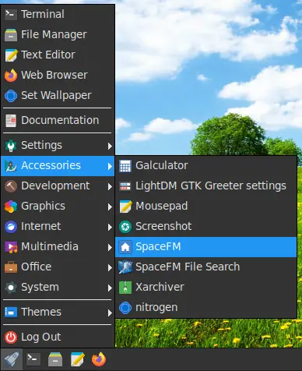
Task: Click the rocket launcher button in taskbar
Action: 12,359
